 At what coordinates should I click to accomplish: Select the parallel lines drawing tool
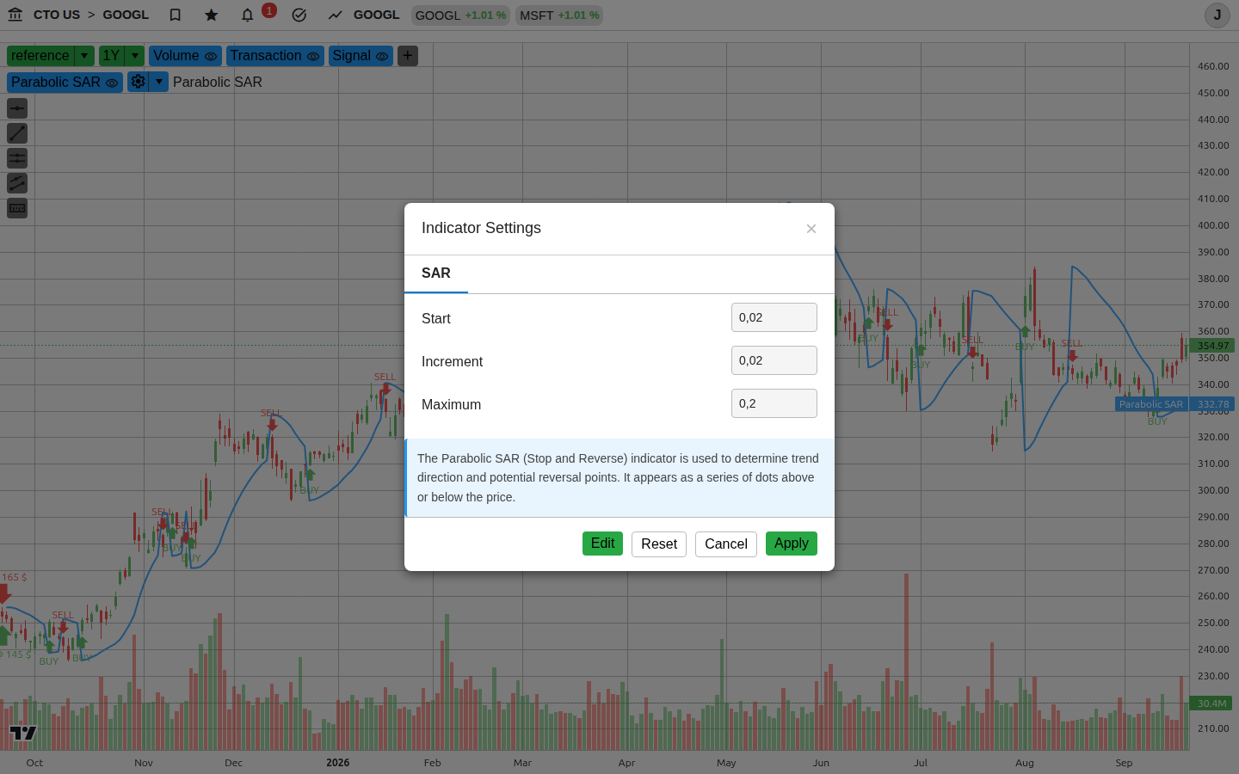[17, 158]
